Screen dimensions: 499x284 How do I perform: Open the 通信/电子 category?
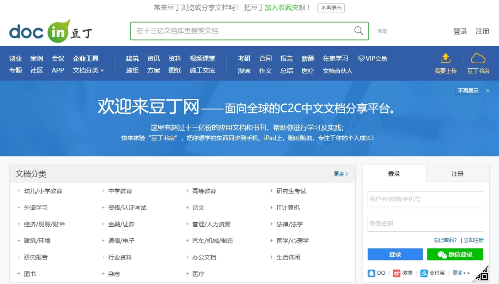click(121, 241)
